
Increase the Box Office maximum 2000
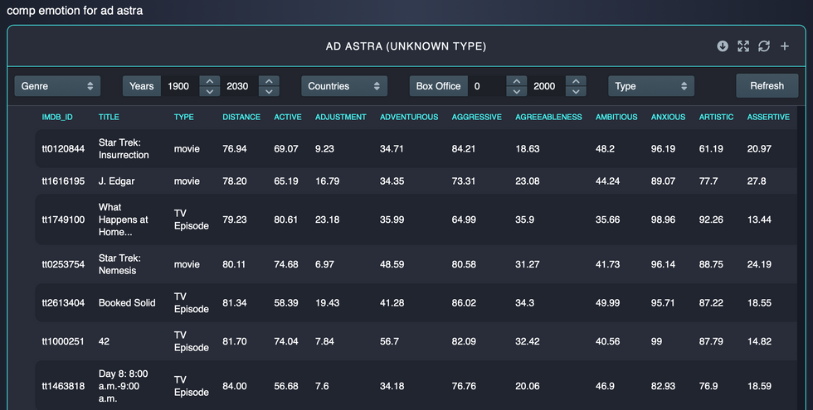(x=576, y=81)
